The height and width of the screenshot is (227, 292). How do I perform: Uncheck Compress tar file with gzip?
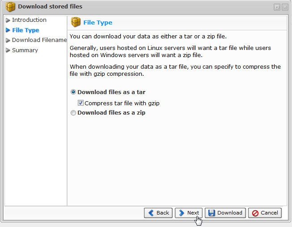[x=80, y=103]
